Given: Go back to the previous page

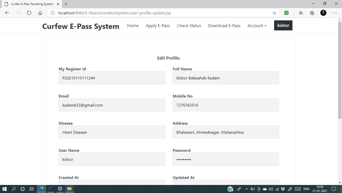Looking at the screenshot, I should click(x=7, y=13).
